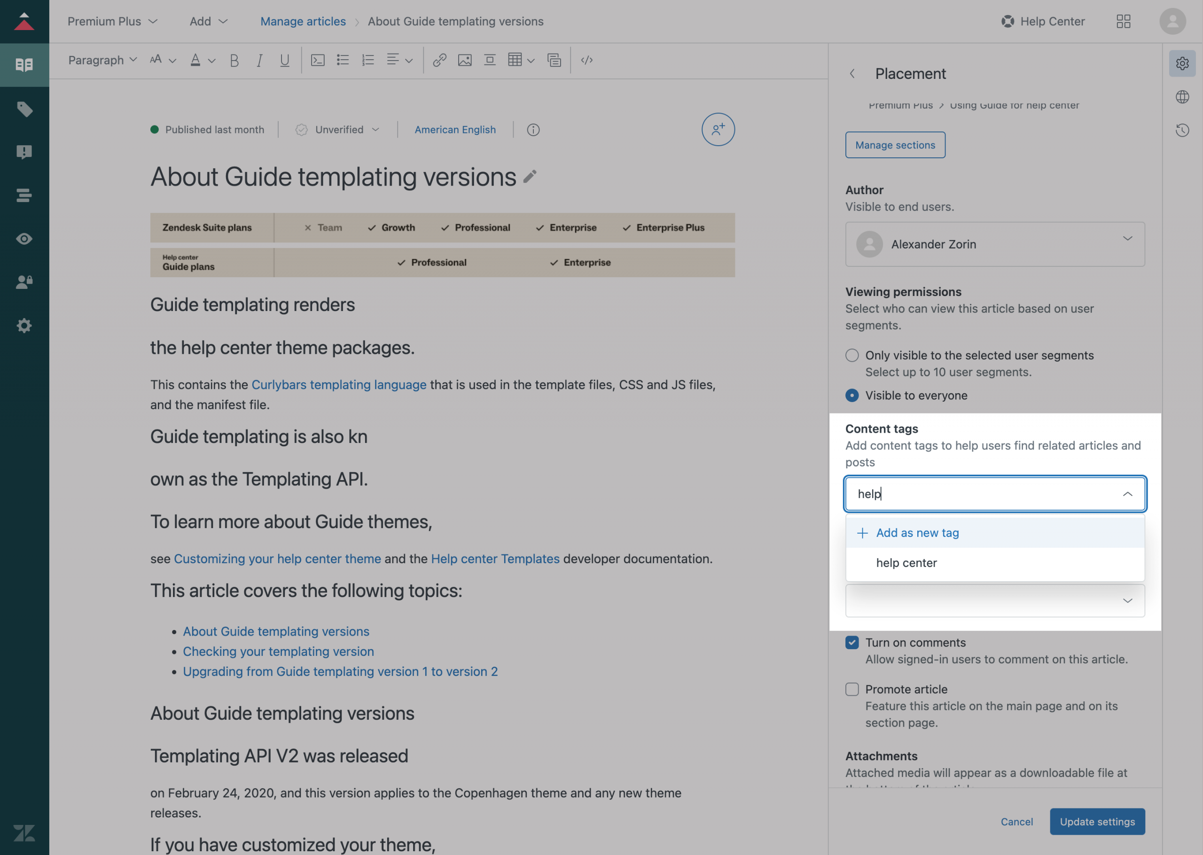Image resolution: width=1203 pixels, height=855 pixels.
Task: Open the Premium Plus brand dropdown
Action: pyautogui.click(x=112, y=21)
